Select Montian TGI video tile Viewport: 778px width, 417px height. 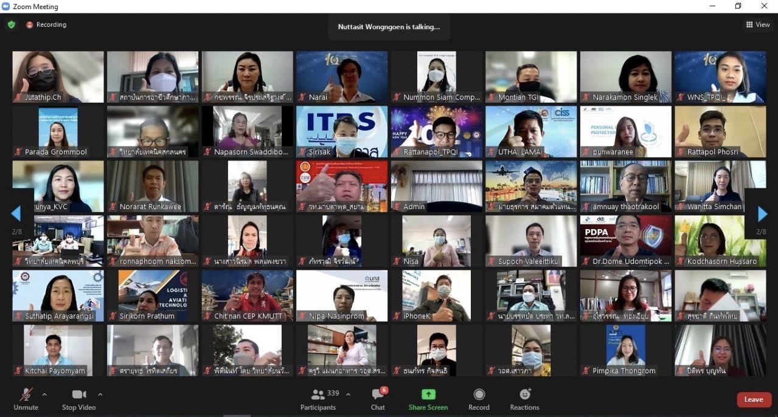tap(531, 77)
